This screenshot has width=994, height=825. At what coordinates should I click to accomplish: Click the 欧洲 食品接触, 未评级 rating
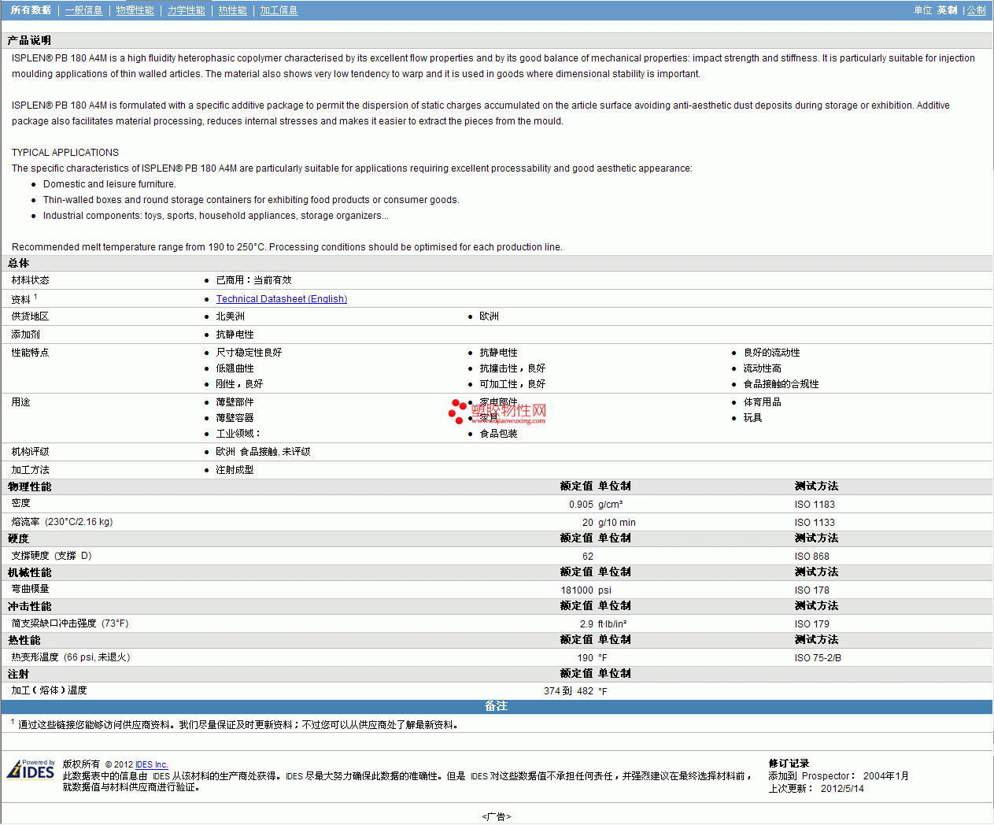coord(263,452)
